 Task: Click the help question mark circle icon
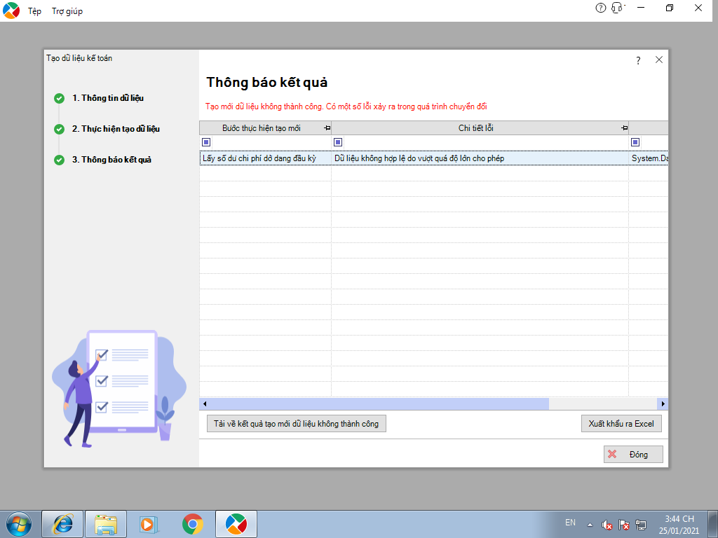pos(600,8)
